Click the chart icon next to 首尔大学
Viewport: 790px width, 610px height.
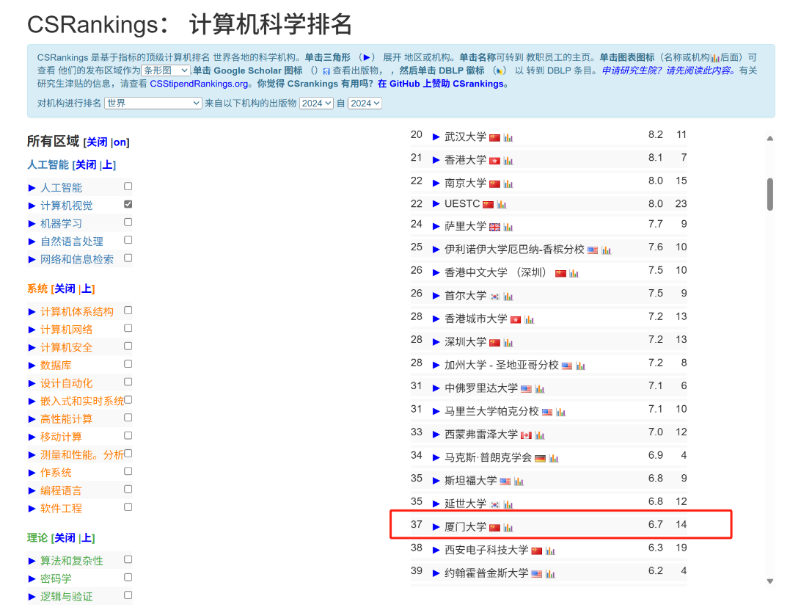(x=508, y=297)
